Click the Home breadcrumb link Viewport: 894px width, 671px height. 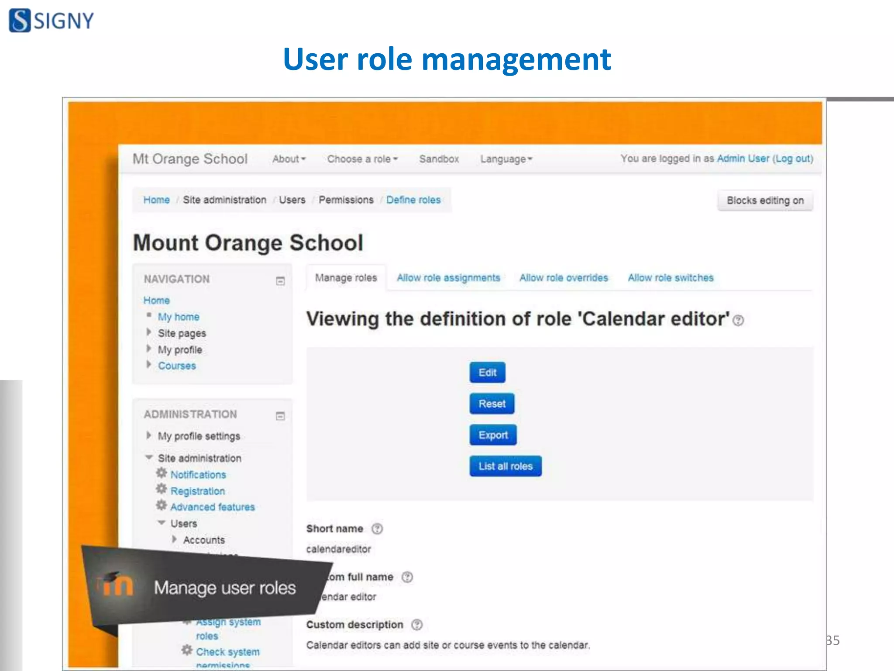[156, 200]
